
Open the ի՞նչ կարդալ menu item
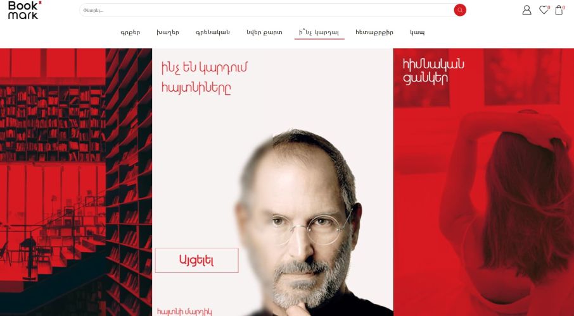pyautogui.click(x=319, y=32)
